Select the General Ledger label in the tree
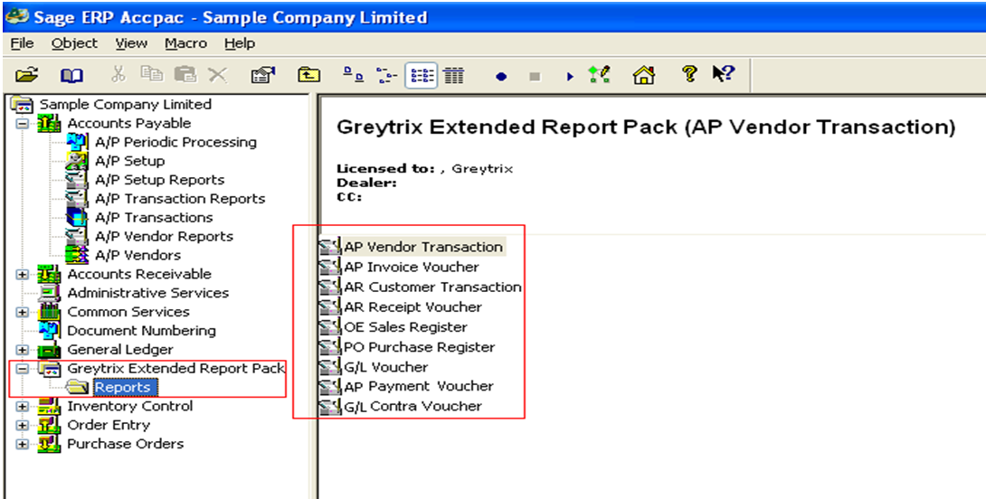The image size is (986, 499). coord(119,350)
